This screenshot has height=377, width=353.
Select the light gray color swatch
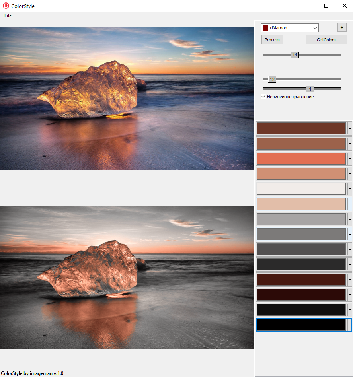tap(301, 219)
